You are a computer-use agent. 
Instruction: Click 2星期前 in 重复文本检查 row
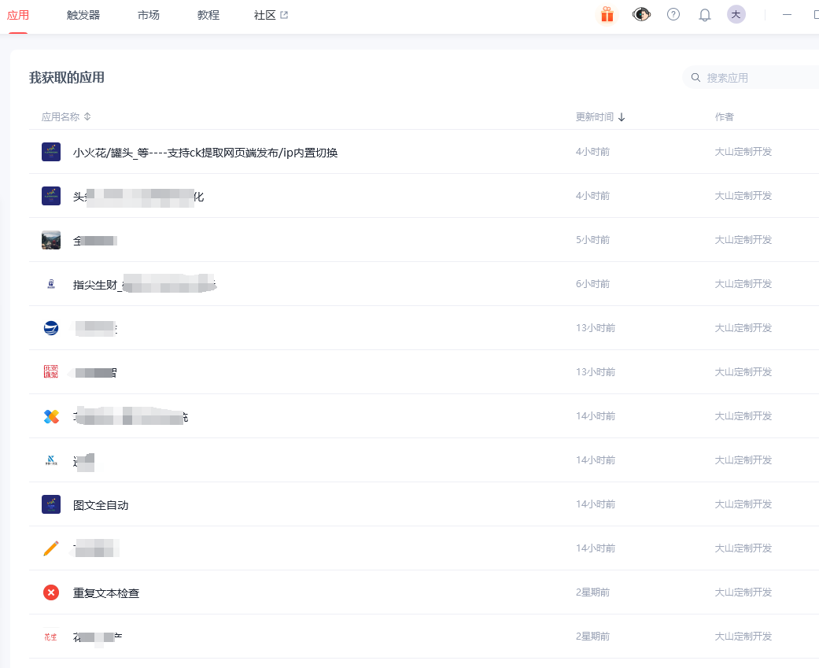[x=593, y=592]
